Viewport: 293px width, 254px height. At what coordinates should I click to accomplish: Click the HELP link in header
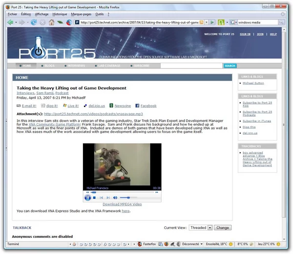click(x=273, y=34)
